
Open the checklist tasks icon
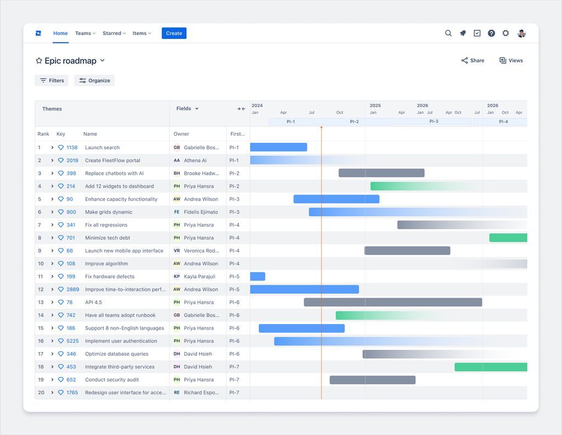click(477, 34)
